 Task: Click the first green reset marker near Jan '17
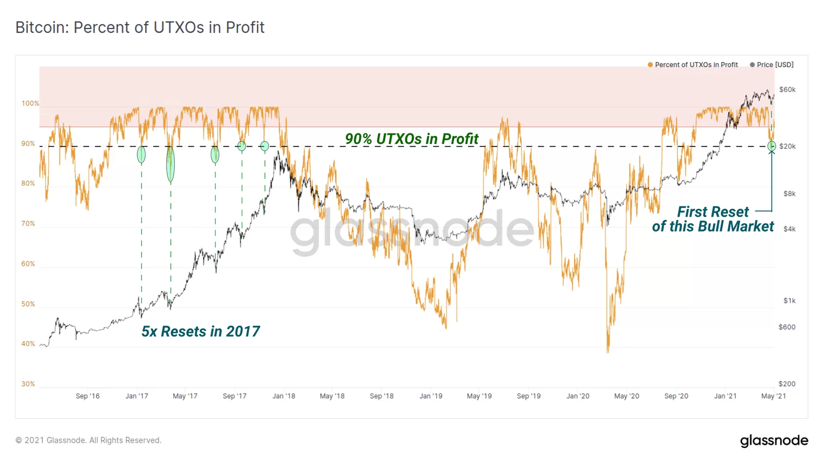pos(141,154)
